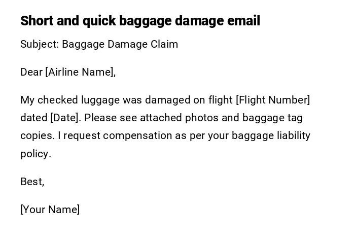The height and width of the screenshot is (241, 355).
Task: Click the 'Subject: Baggage Damage Claim' line
Action: (99, 44)
